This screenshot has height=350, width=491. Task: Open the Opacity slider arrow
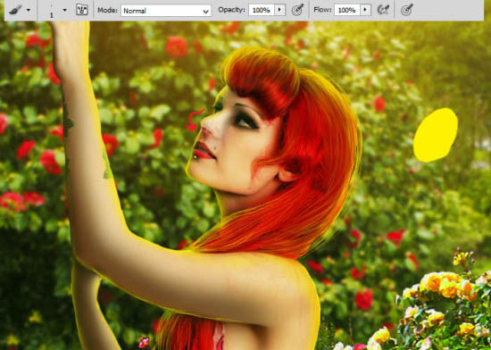click(280, 11)
